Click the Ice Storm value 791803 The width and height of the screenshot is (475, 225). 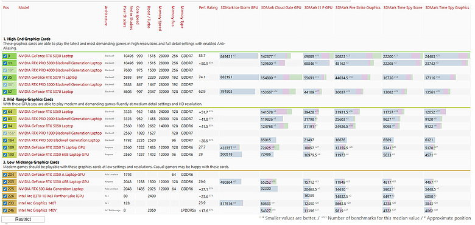227,92
